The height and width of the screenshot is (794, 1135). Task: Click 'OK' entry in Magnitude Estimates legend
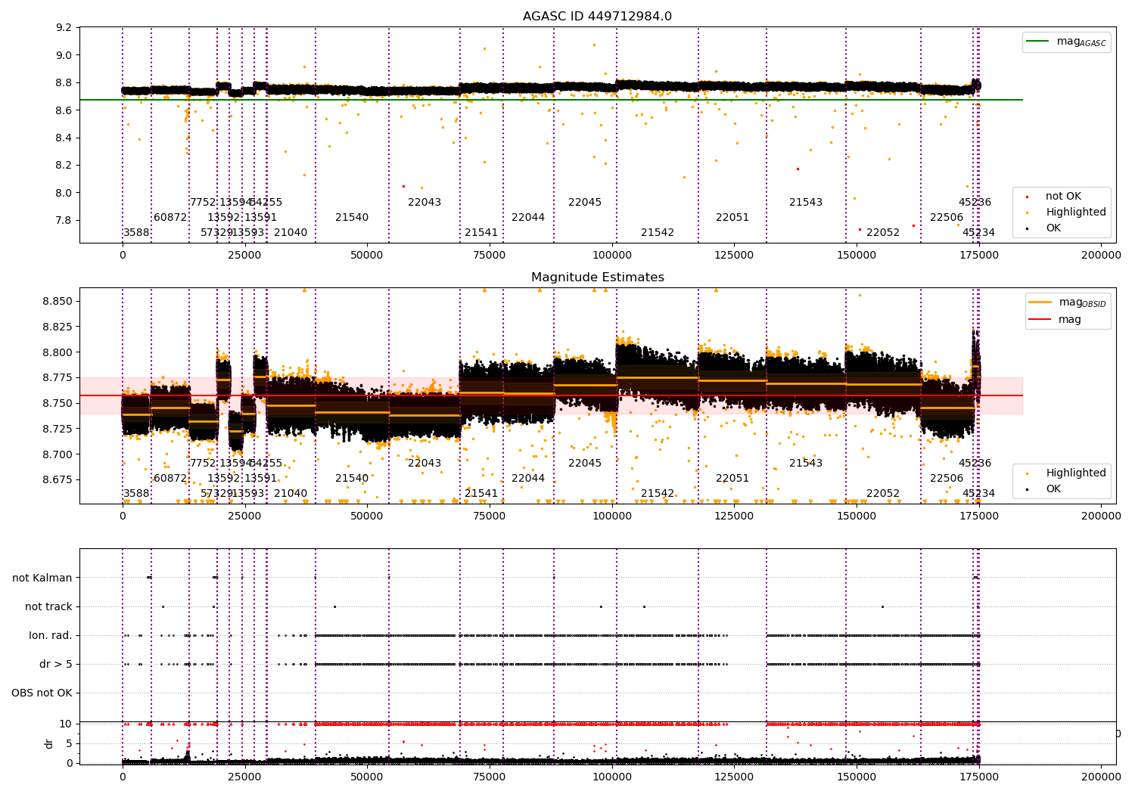[x=1053, y=489]
